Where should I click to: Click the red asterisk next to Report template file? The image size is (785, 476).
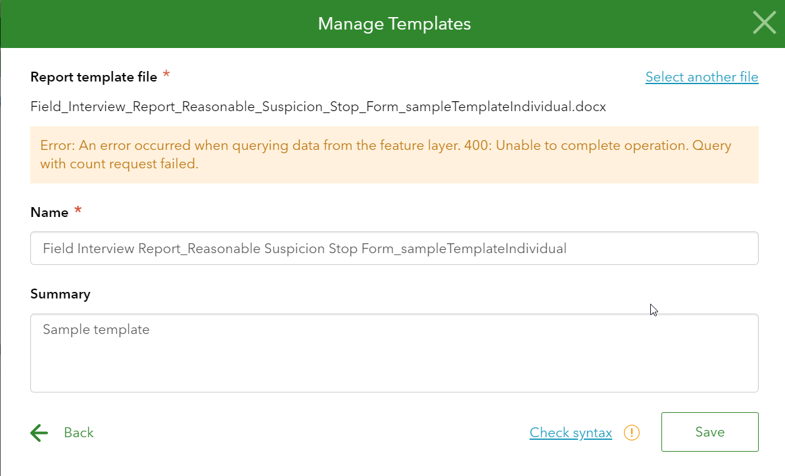pyautogui.click(x=165, y=74)
